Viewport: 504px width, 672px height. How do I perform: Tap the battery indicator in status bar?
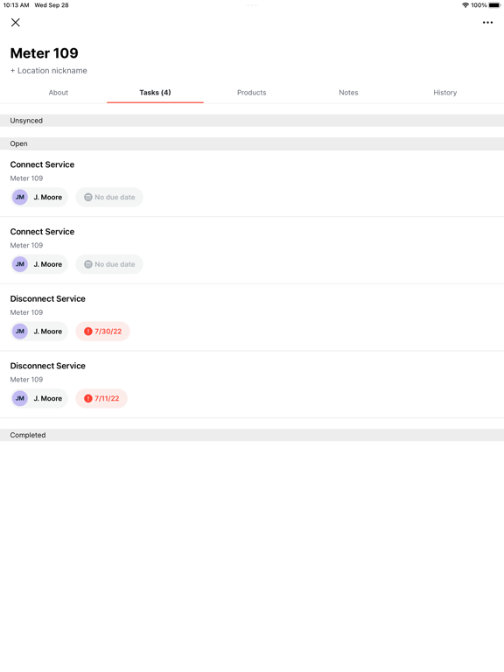tap(494, 5)
